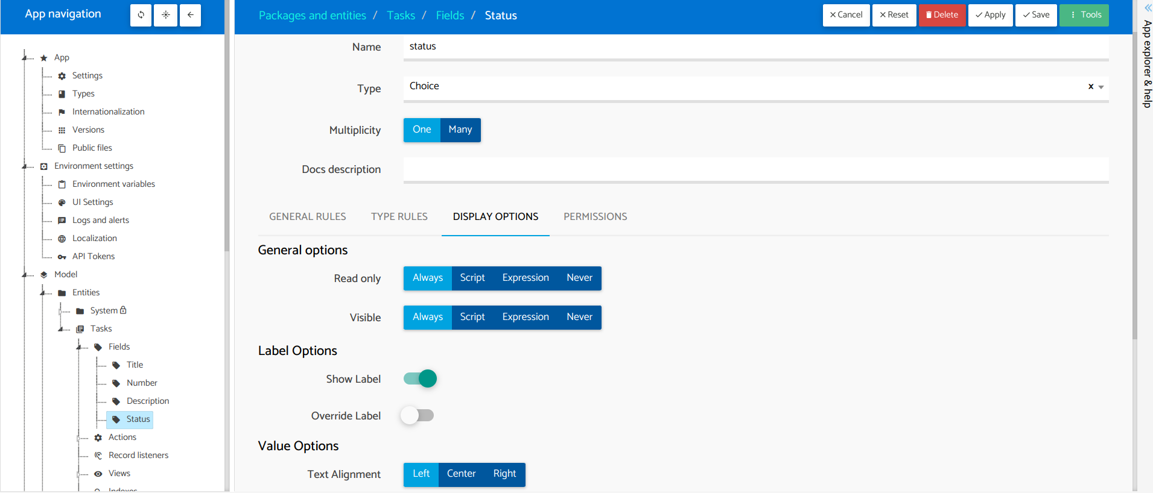This screenshot has height=493, width=1153.
Task: Click the Cancel button
Action: (x=846, y=15)
